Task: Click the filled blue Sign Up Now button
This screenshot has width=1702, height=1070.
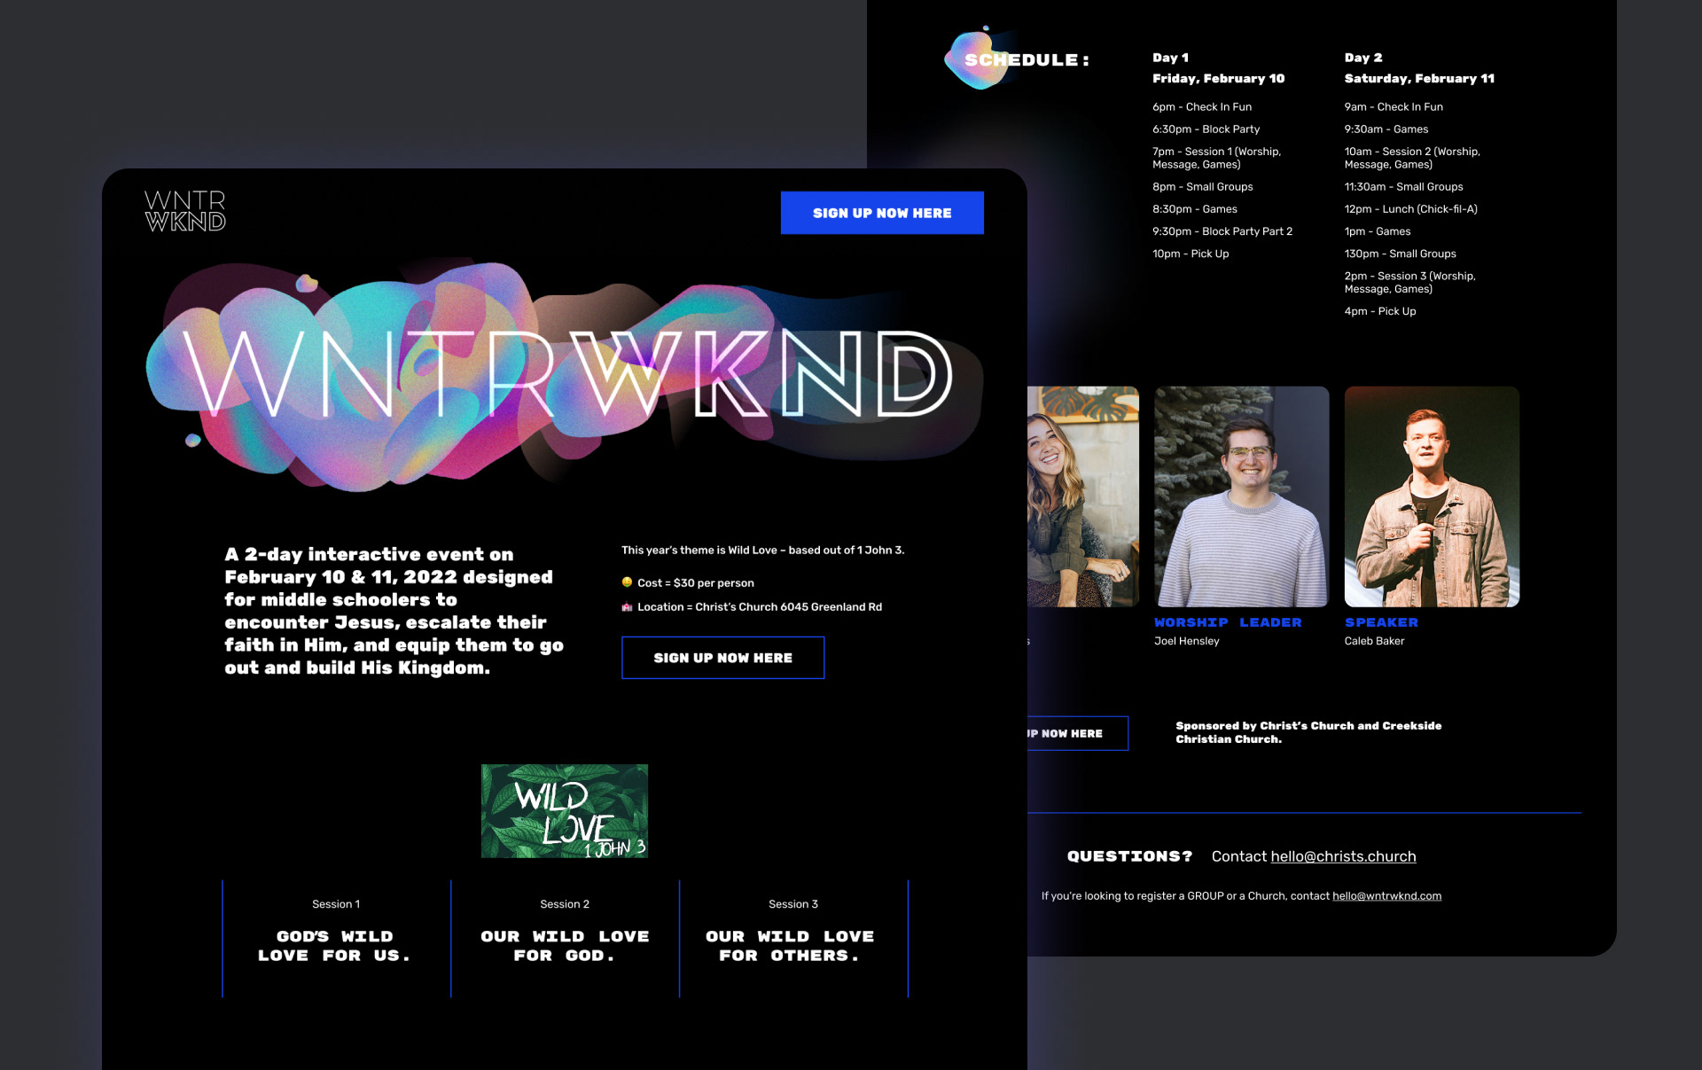Action: 881,213
